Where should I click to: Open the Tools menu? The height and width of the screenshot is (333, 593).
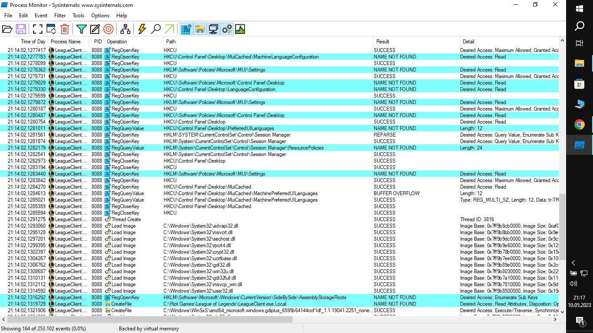79,16
